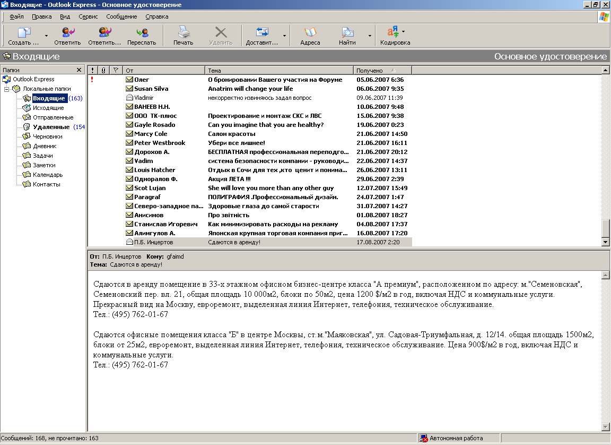Open the Справка menu
Screen dimensions: 611x445
tap(157, 16)
